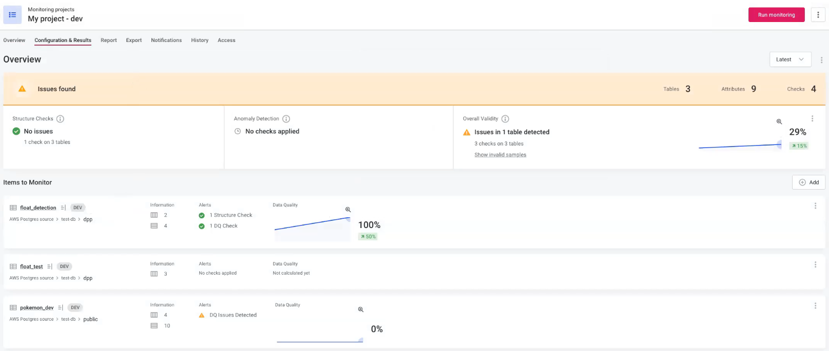
Task: Open details icon next to pokemon_dev
Action: [x=61, y=307]
